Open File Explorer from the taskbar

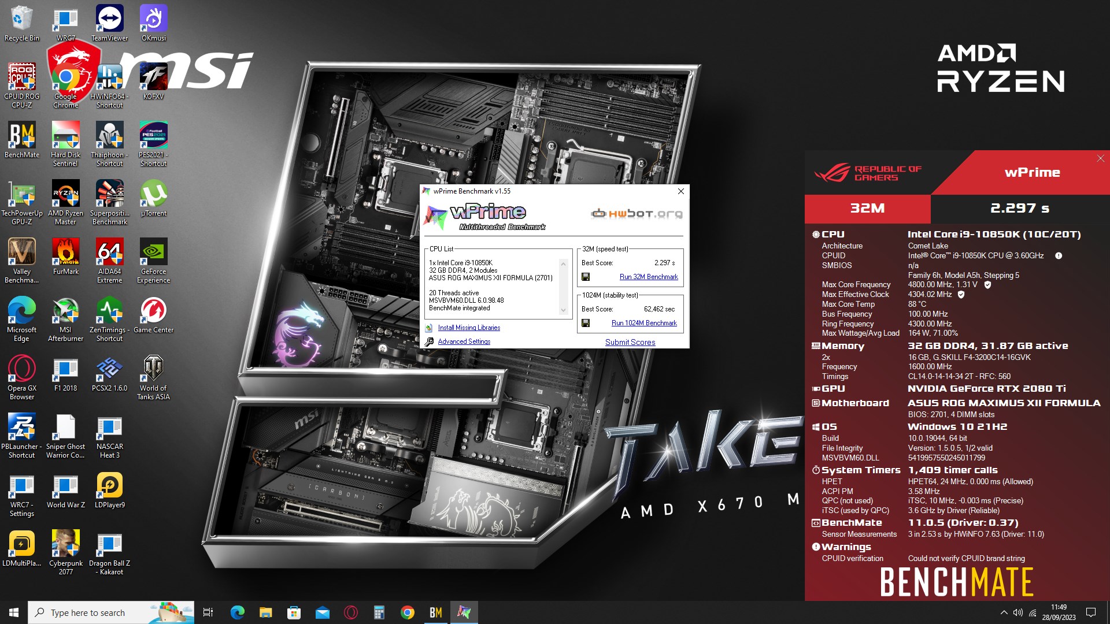pos(265,612)
